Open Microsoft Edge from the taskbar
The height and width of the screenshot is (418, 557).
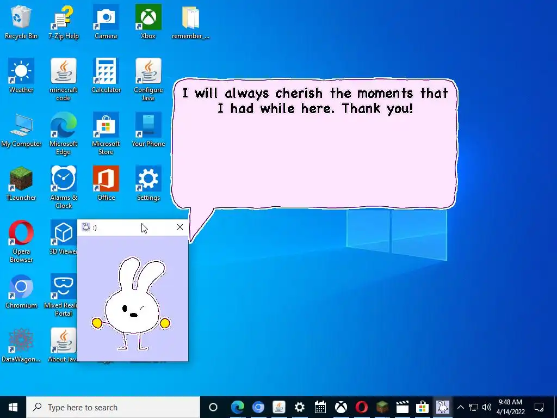238,407
